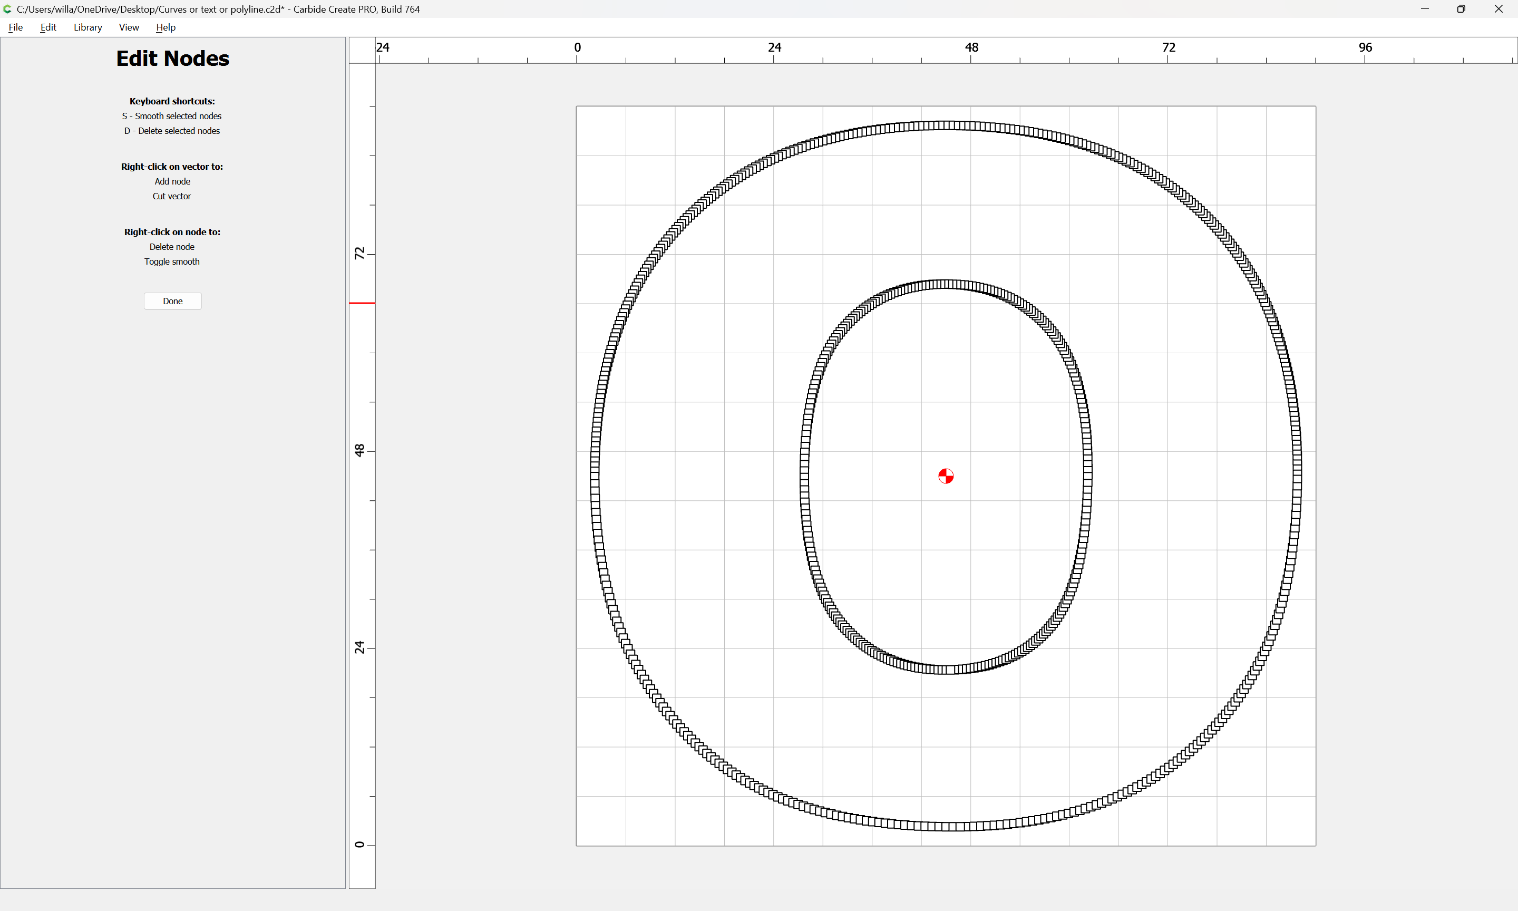1518x911 pixels.
Task: Click the Edit Nodes panel heading
Action: (172, 59)
